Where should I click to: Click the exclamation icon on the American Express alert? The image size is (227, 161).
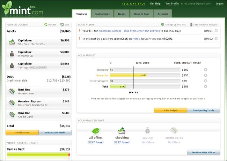click(80, 31)
